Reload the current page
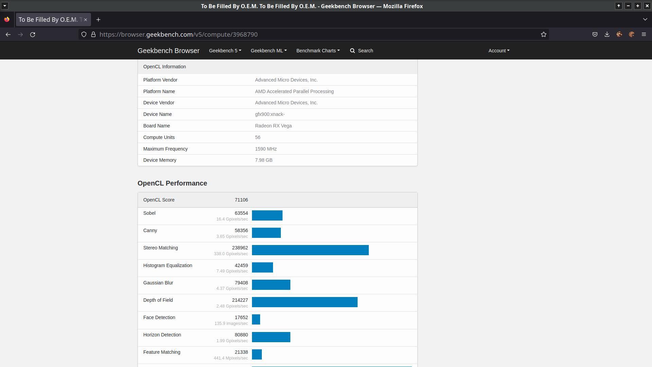Image resolution: width=652 pixels, height=367 pixels. pyautogui.click(x=33, y=34)
